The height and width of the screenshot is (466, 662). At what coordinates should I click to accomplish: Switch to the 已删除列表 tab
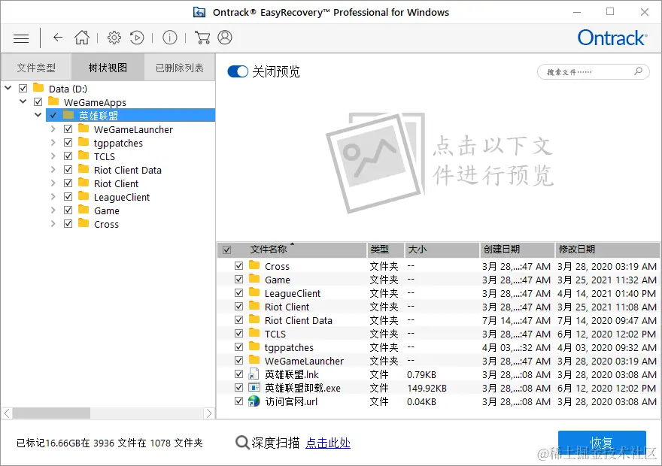[180, 68]
